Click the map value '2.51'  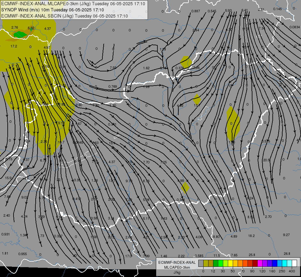click(261, 10)
